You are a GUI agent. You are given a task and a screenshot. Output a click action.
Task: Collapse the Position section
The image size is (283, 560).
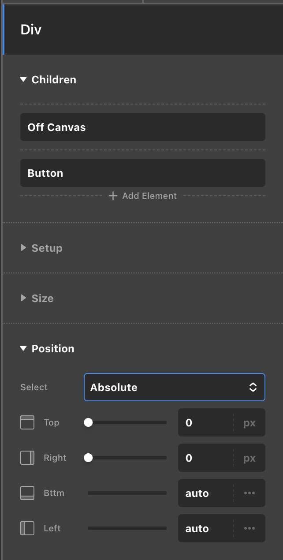[x=24, y=349]
